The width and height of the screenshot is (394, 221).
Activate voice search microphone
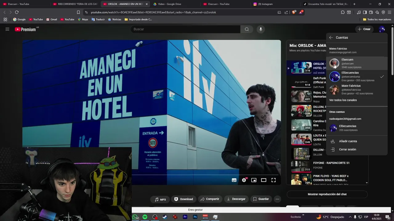(261, 29)
